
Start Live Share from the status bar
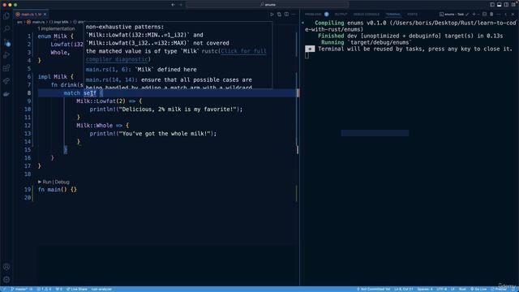pos(77,289)
